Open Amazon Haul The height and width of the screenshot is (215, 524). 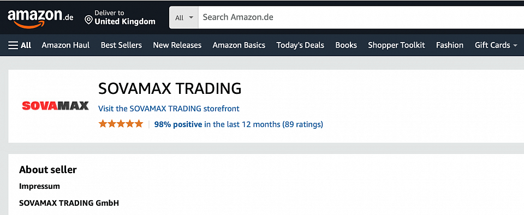point(65,45)
